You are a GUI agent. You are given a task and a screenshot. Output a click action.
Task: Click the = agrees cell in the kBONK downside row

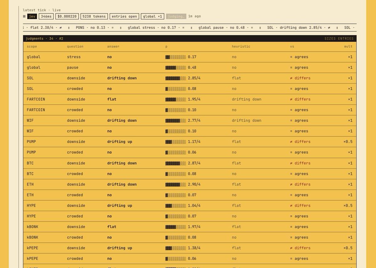(299, 227)
